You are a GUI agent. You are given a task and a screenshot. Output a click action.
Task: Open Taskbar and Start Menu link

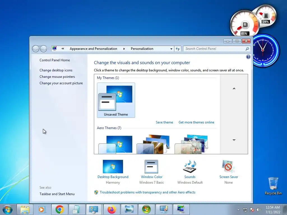click(x=57, y=194)
